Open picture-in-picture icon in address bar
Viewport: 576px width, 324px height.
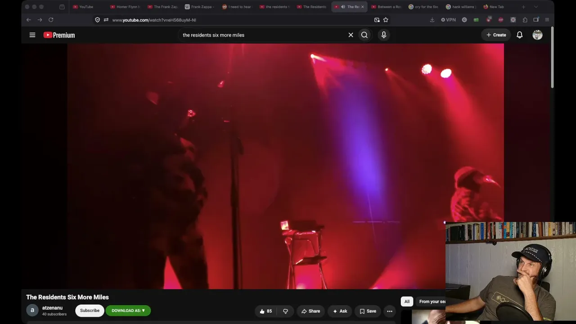[x=377, y=20]
